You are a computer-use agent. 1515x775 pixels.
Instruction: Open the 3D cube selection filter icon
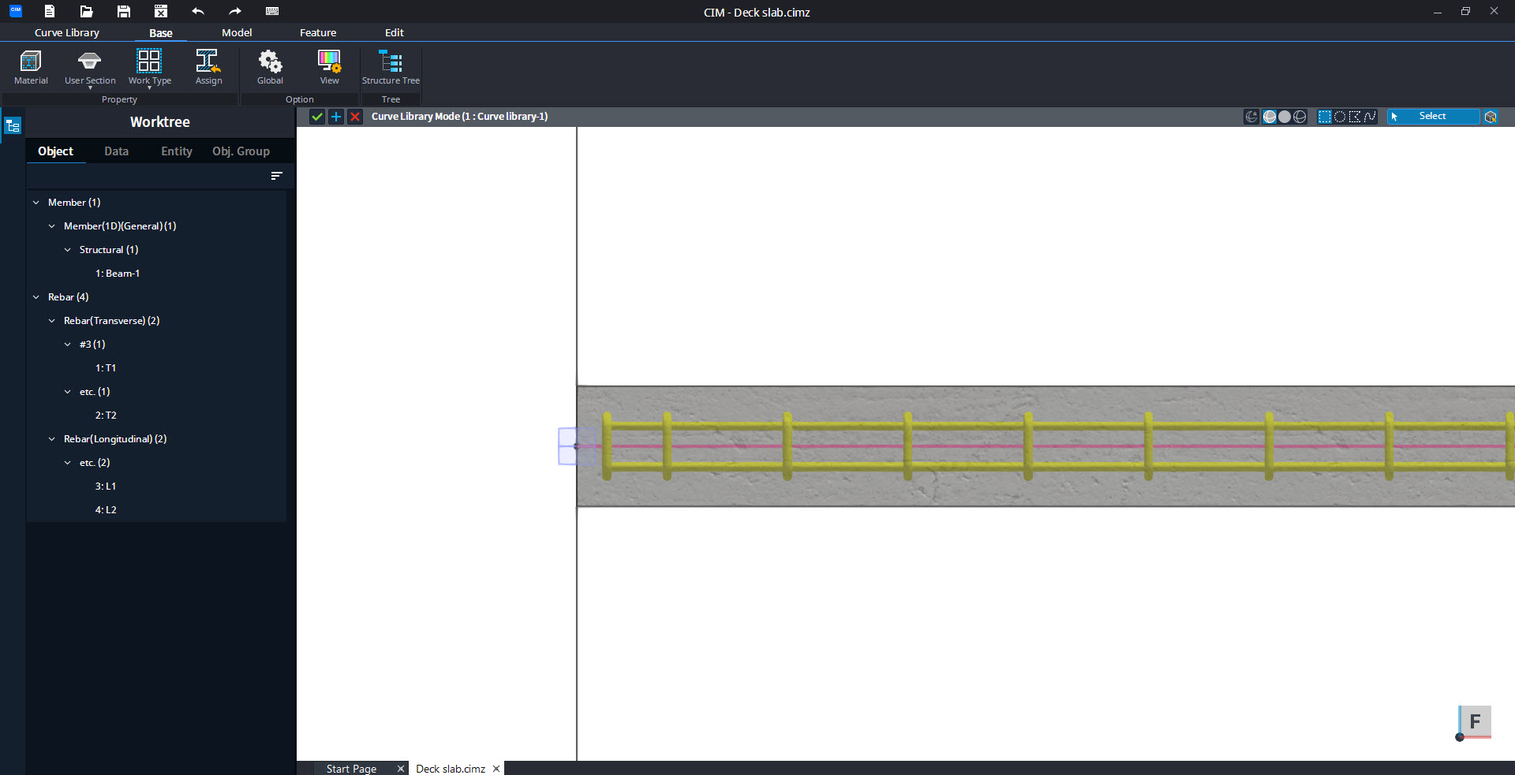click(1491, 117)
